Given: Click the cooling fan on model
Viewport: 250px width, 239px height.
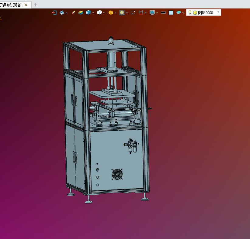Looking at the screenshot, I should 117,174.
